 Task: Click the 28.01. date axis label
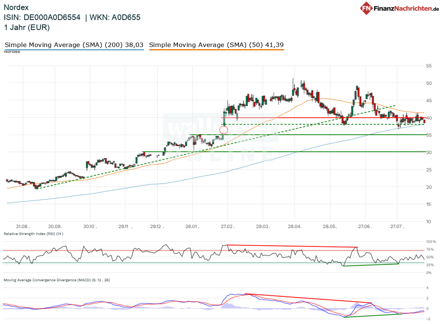tap(193, 226)
